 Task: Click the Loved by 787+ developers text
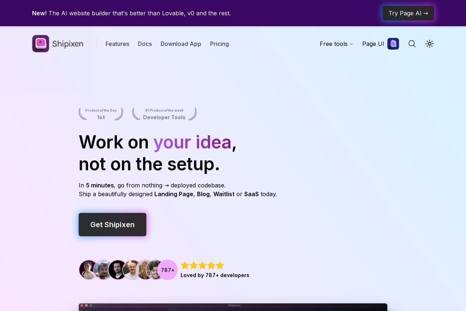point(215,275)
